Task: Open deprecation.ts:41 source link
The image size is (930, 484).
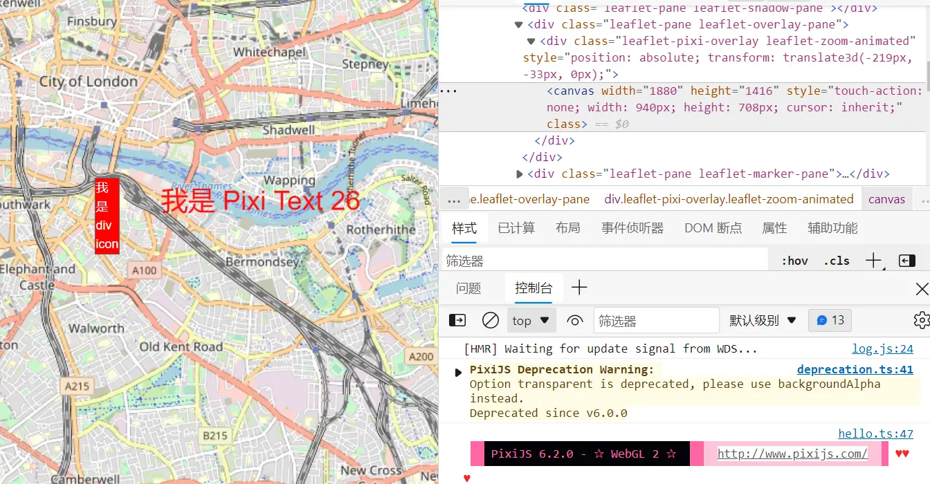Action: coord(855,370)
